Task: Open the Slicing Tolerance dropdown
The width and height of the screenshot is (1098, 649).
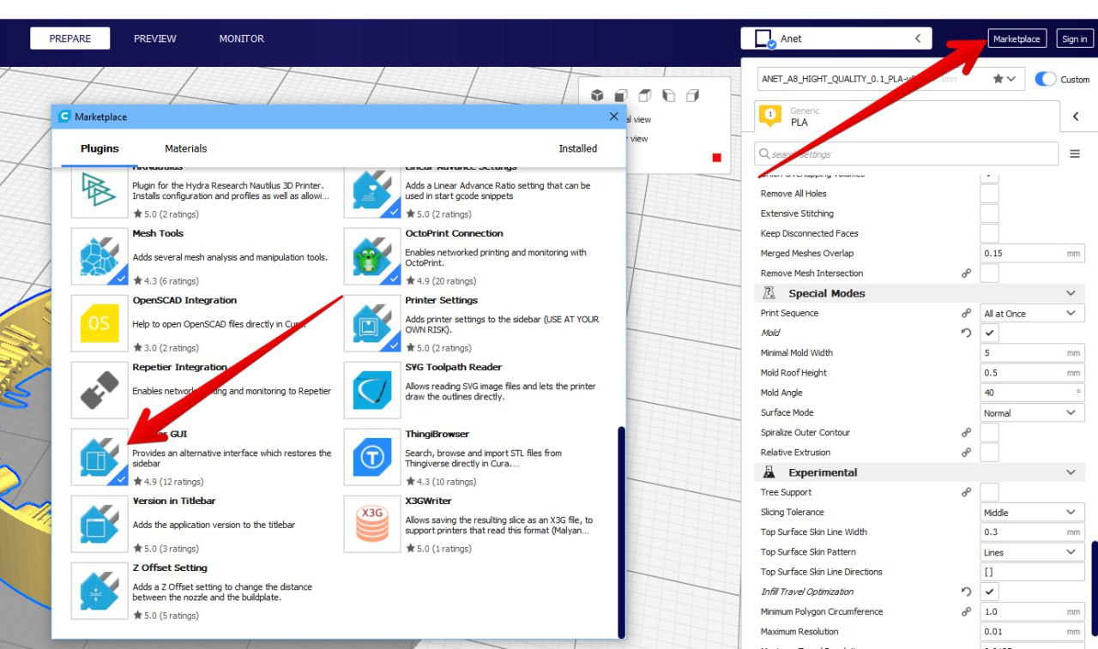Action: tap(1032, 513)
